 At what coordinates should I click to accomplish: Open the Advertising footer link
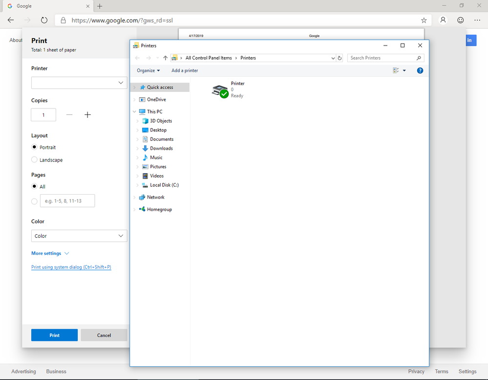[23, 371]
